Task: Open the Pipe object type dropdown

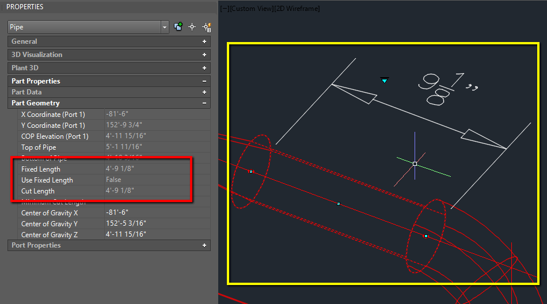Action: [x=165, y=27]
